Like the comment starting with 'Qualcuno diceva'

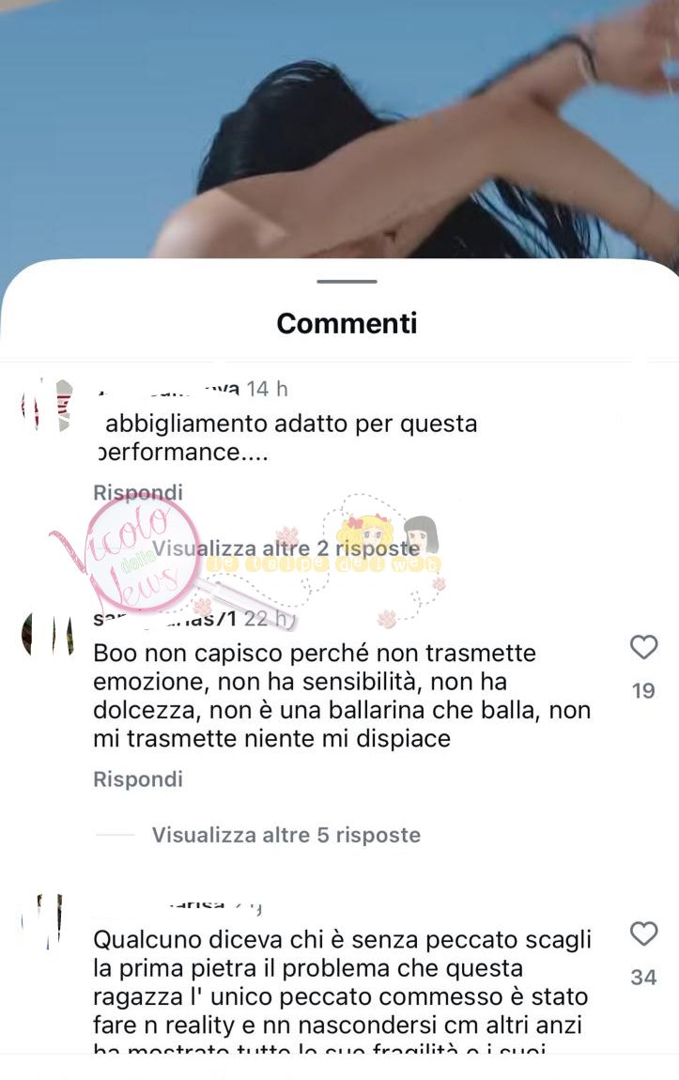[644, 933]
